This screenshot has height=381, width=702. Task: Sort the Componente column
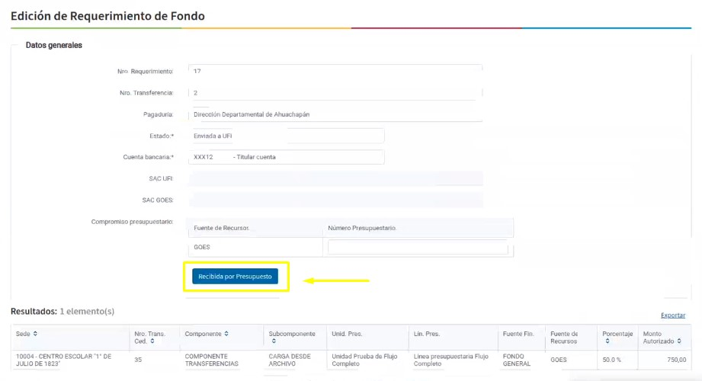pyautogui.click(x=226, y=334)
